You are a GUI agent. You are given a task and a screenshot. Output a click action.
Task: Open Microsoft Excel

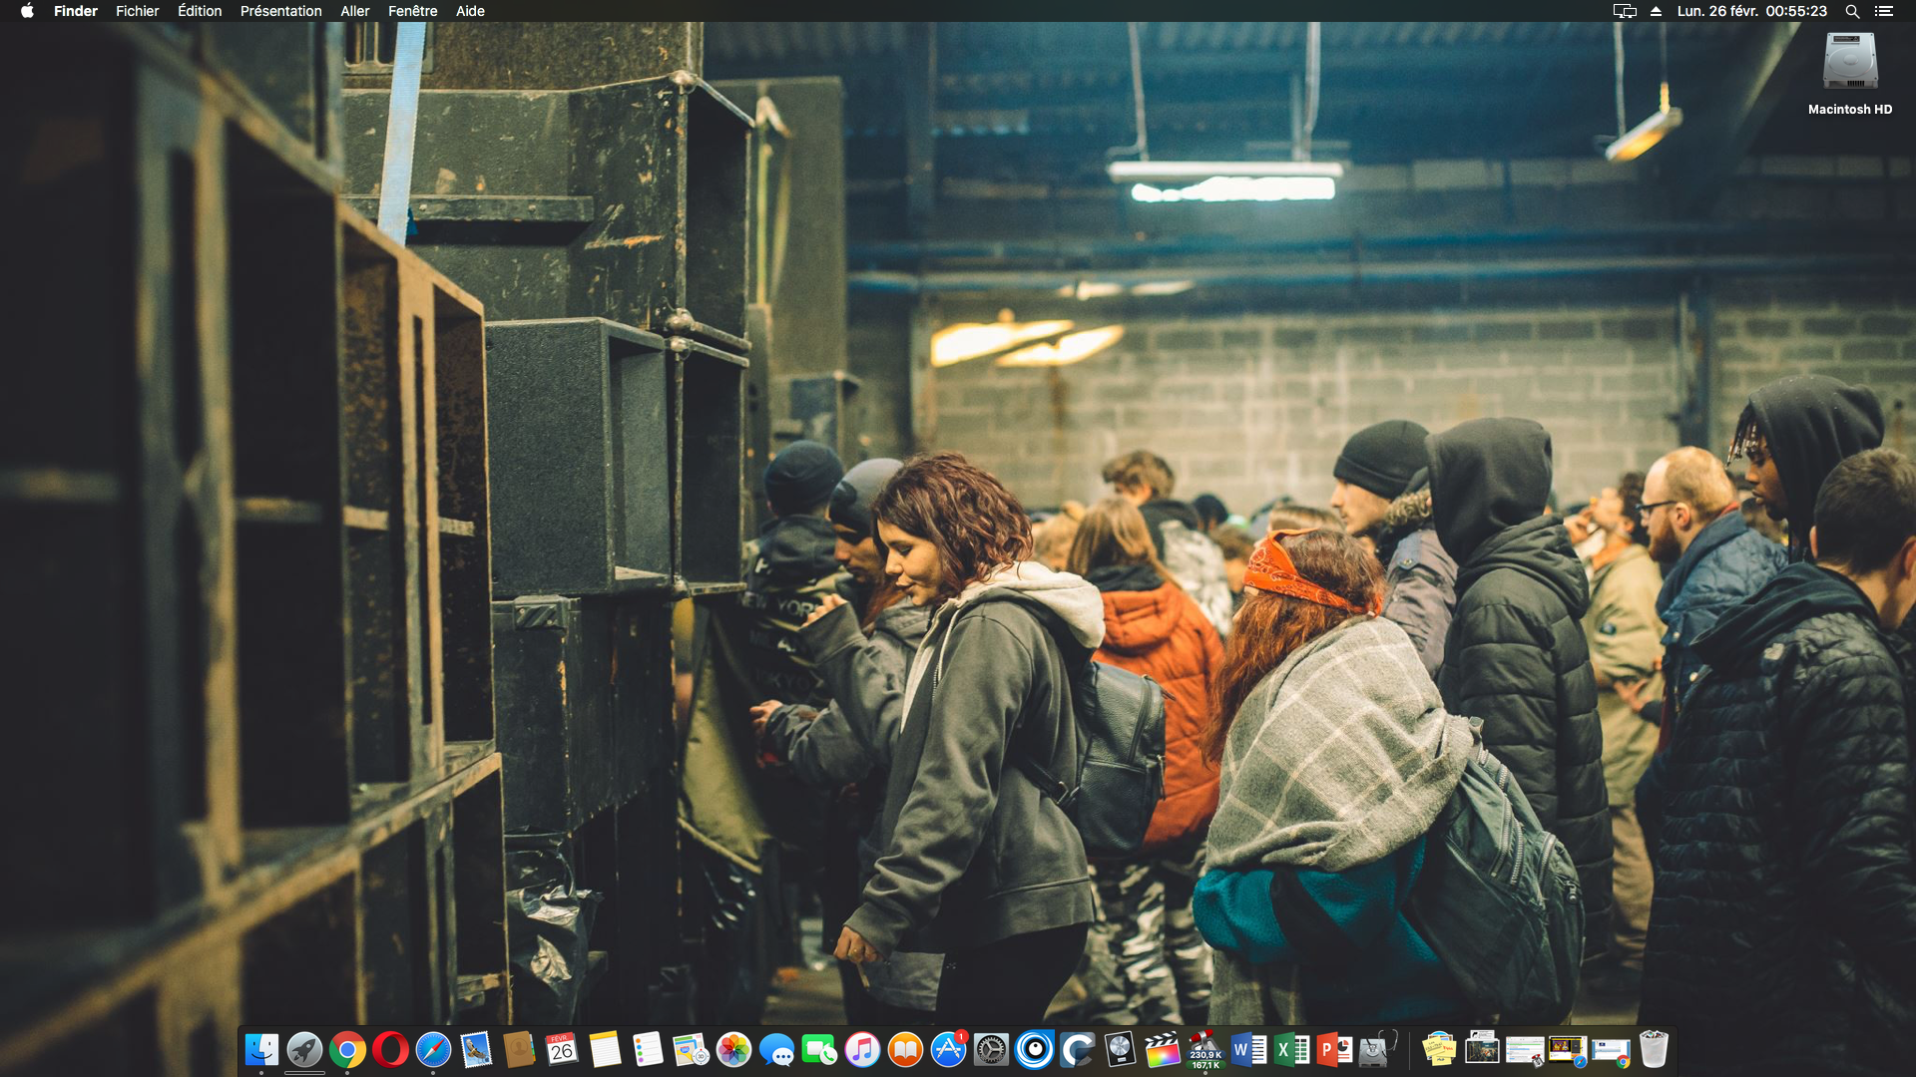[x=1291, y=1050]
